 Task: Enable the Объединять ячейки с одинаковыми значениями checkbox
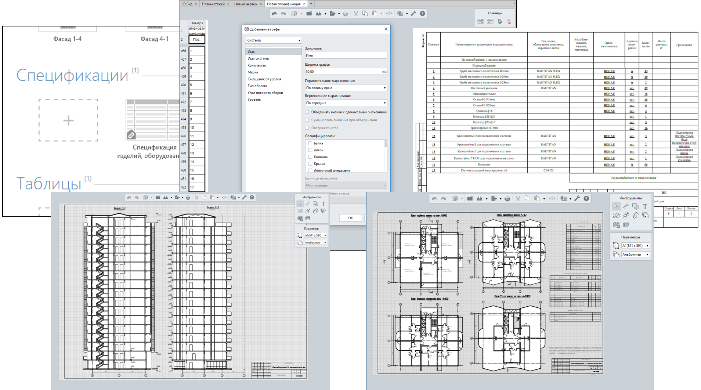(x=307, y=112)
